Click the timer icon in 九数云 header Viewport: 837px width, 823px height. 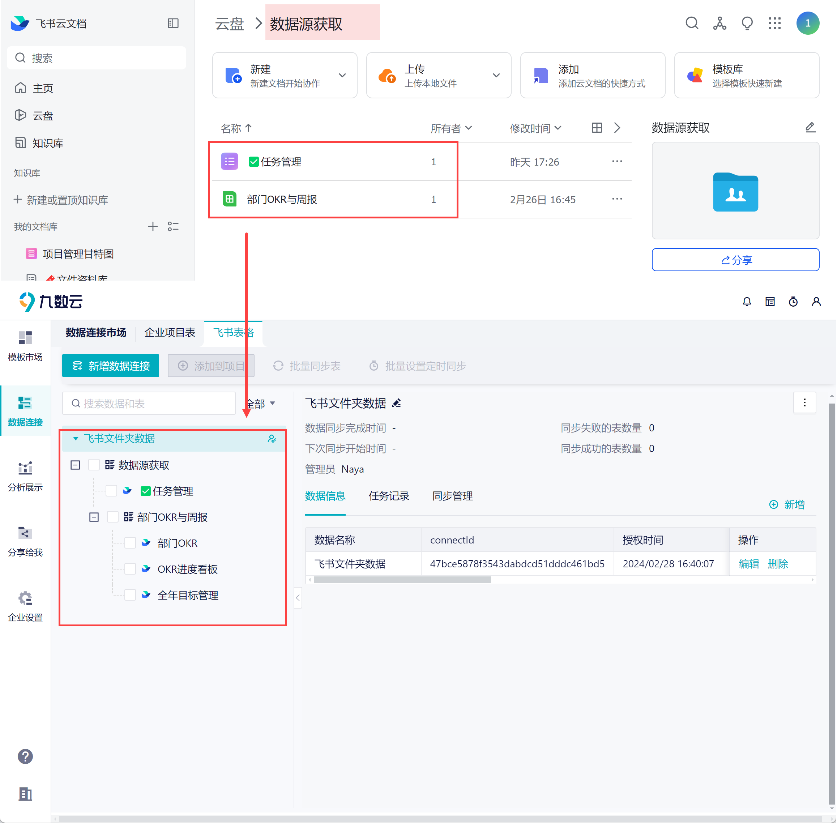click(x=793, y=302)
